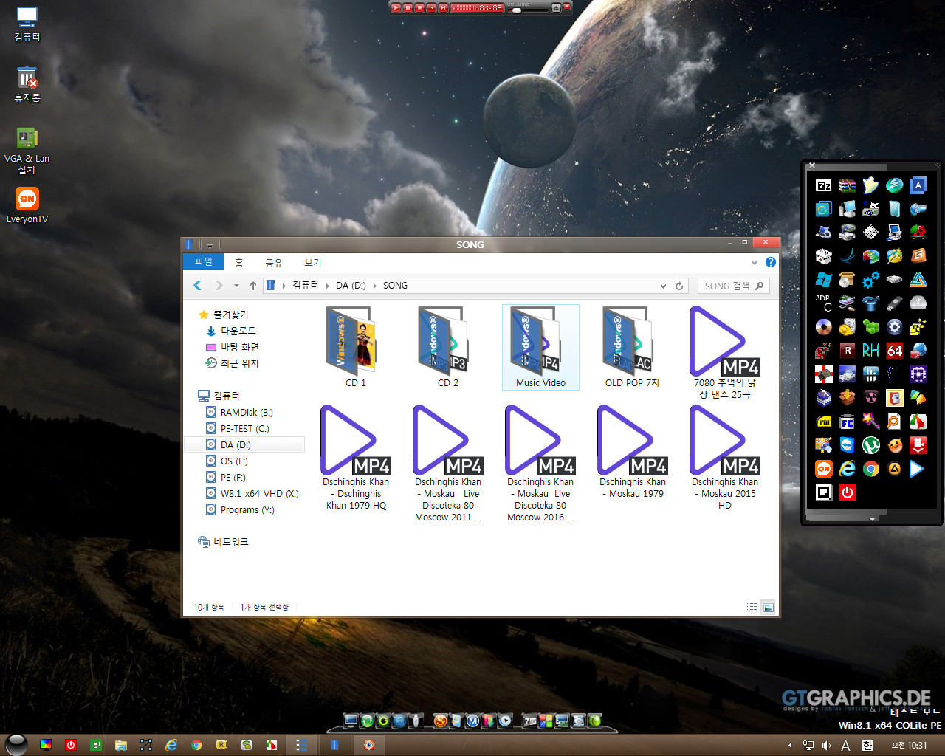Open address bar history dropdown
Image resolution: width=945 pixels, height=756 pixels.
coord(663,286)
